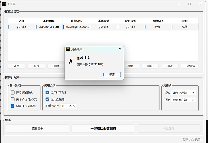Maximize the 上号器 window
The height and width of the screenshot is (143, 208).
click(x=190, y=4)
